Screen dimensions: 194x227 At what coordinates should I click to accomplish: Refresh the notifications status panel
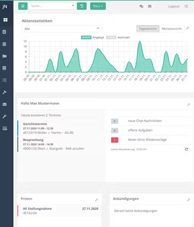[186, 149]
